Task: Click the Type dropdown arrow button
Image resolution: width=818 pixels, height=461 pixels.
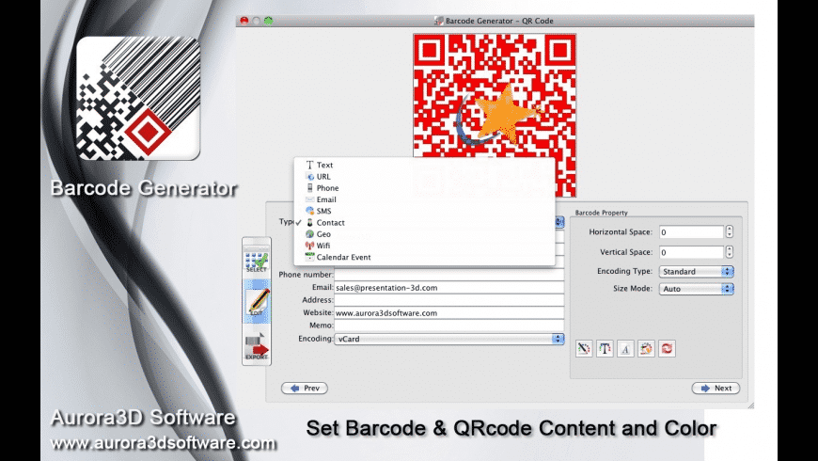Action: [559, 222]
